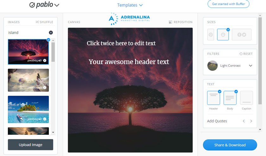
Task: Reset the image filters
Action: [246, 54]
